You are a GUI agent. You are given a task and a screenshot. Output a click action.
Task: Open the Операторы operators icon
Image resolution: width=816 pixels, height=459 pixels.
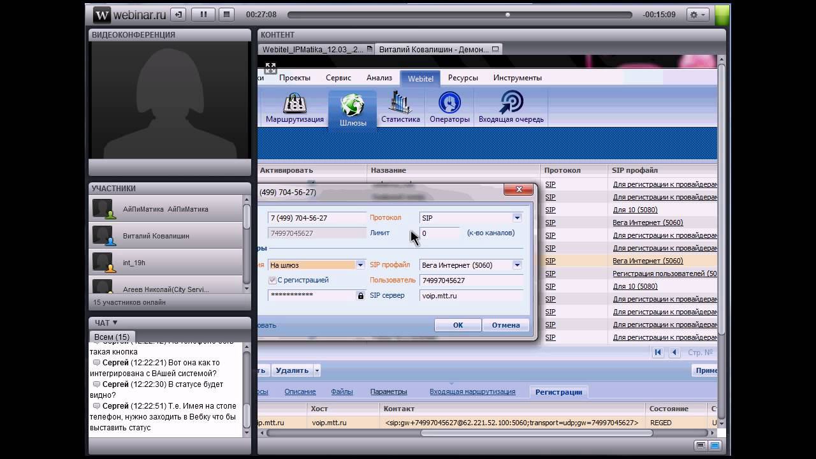click(x=449, y=107)
